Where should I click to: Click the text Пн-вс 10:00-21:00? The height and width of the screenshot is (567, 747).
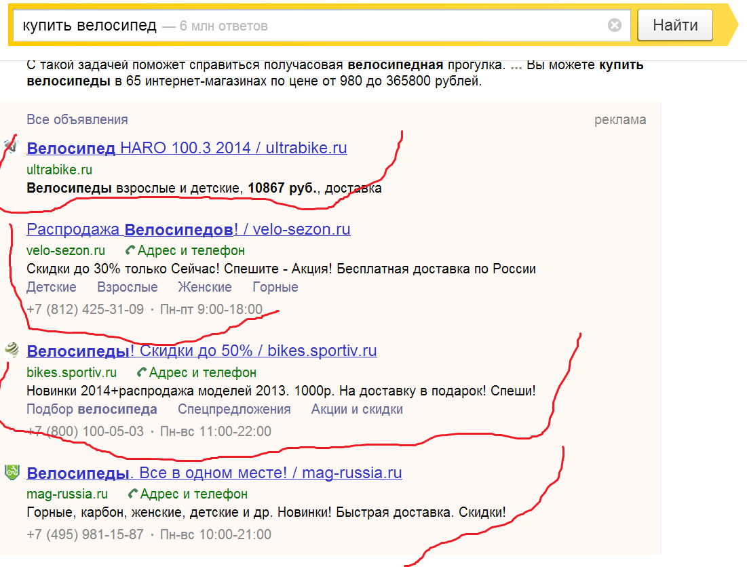[215, 534]
